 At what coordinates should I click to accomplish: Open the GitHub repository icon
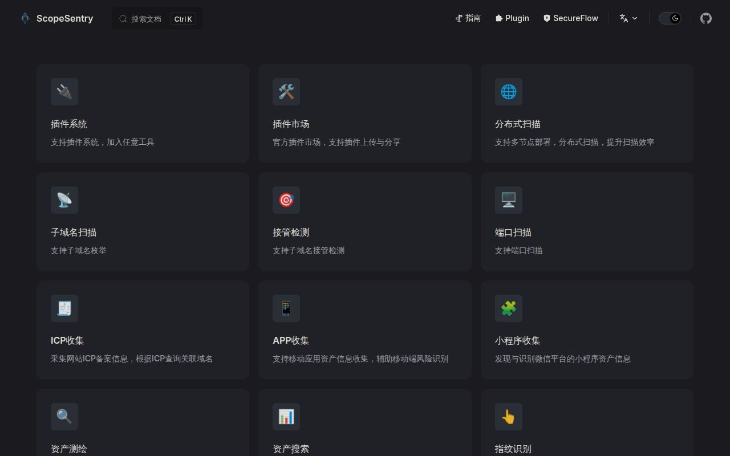tap(706, 18)
